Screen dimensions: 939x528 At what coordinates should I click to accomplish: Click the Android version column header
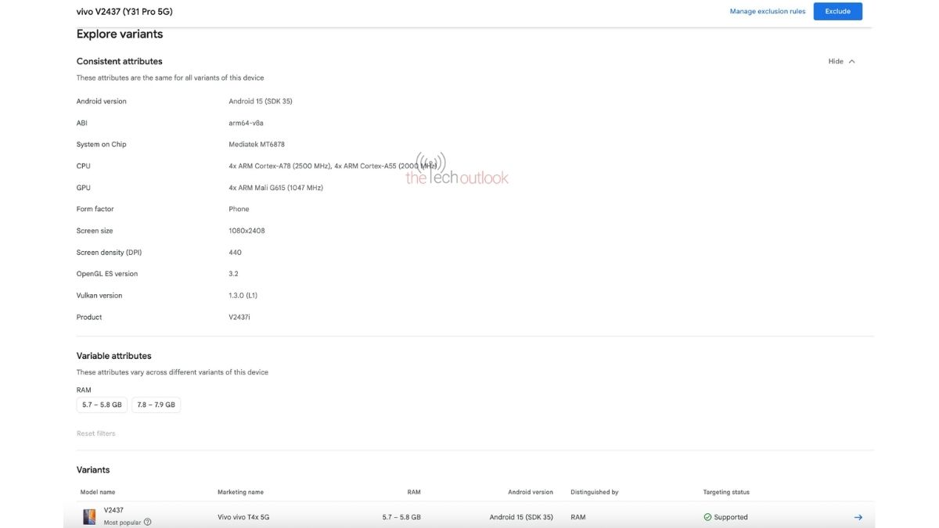531,492
